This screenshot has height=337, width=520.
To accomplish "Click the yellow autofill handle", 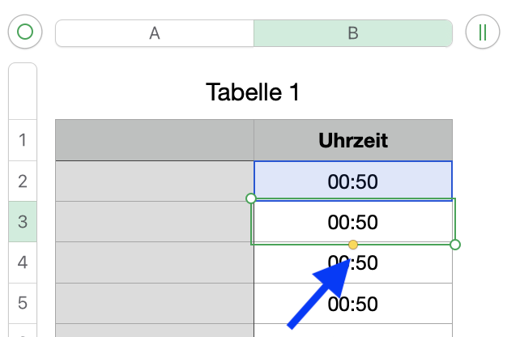I will coord(353,245).
